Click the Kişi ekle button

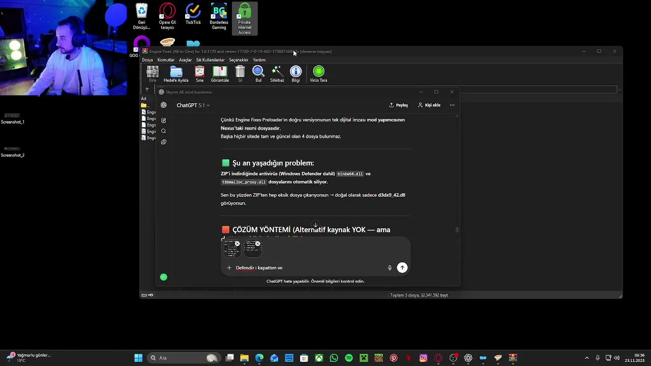[x=429, y=105]
